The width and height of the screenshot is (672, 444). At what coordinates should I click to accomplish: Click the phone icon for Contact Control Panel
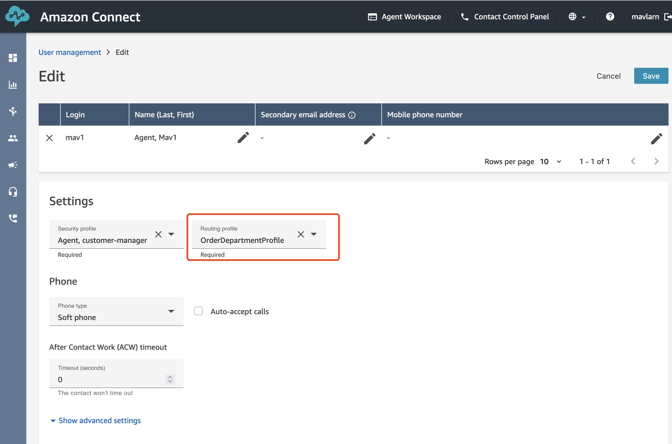[465, 17]
